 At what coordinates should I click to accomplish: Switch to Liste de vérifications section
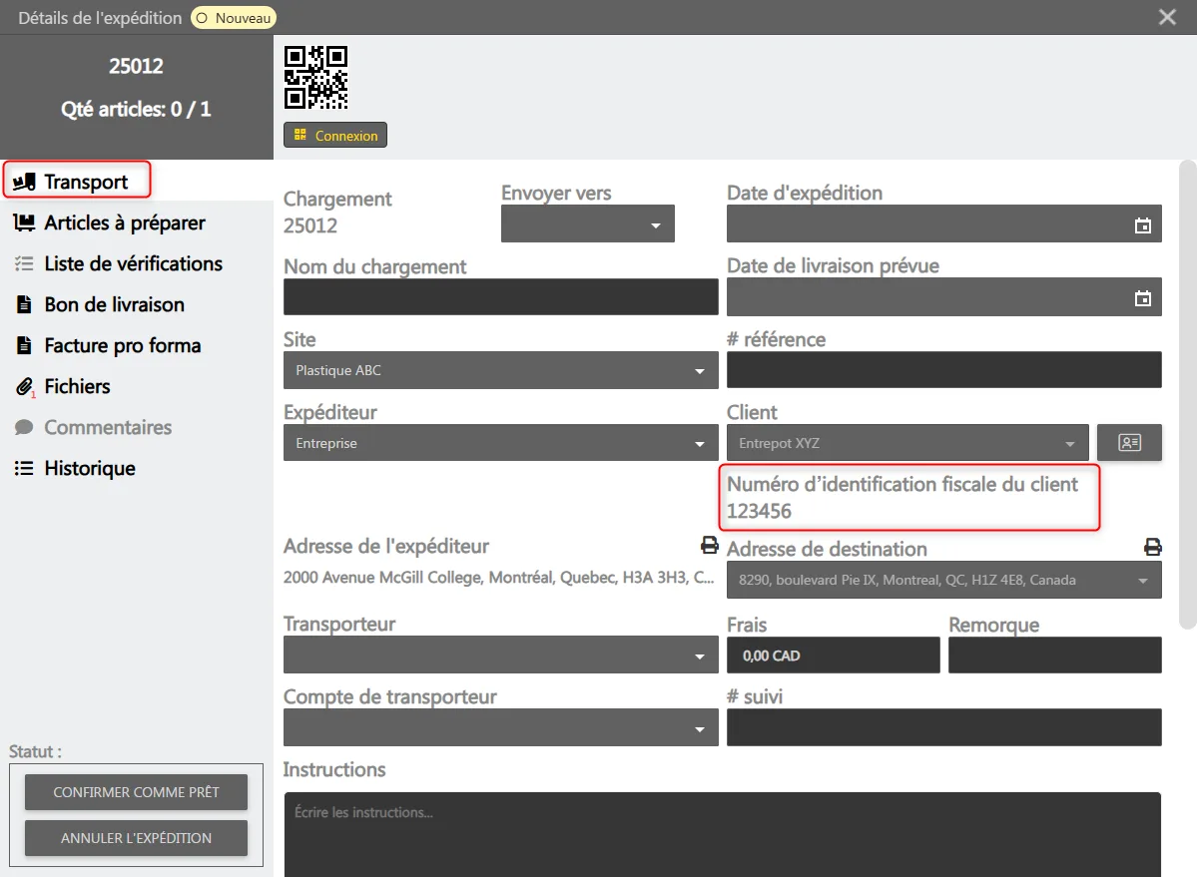tap(133, 264)
